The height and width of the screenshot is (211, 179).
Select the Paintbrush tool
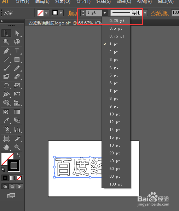pos(6,68)
